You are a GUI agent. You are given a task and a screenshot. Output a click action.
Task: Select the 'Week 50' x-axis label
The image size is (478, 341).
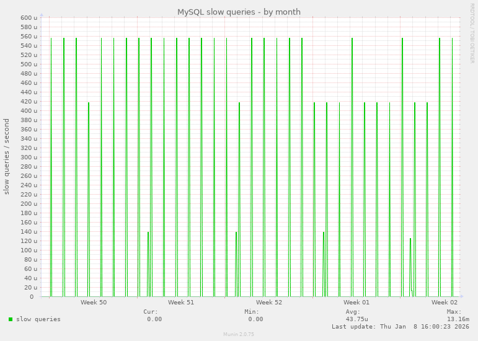click(94, 303)
